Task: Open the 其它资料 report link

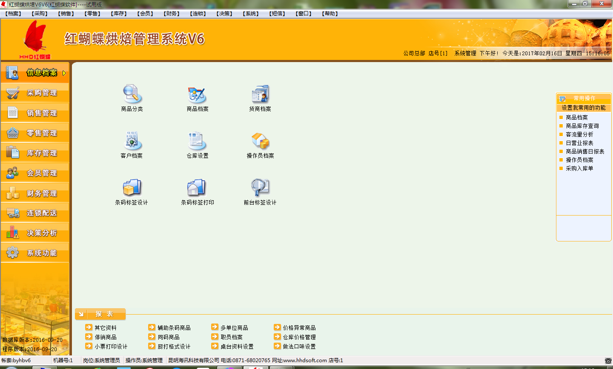Action: click(x=106, y=328)
